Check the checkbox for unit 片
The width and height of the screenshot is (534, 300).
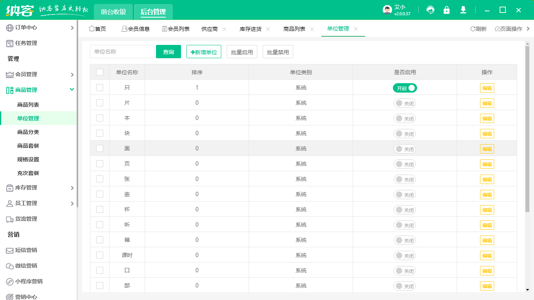pos(100,103)
